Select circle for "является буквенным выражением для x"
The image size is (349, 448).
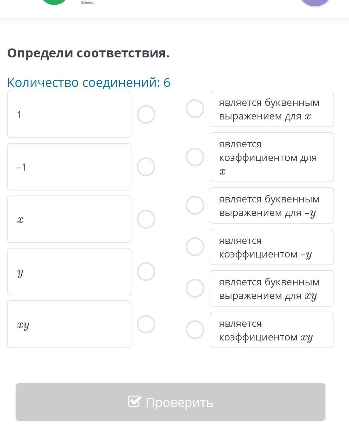195,109
